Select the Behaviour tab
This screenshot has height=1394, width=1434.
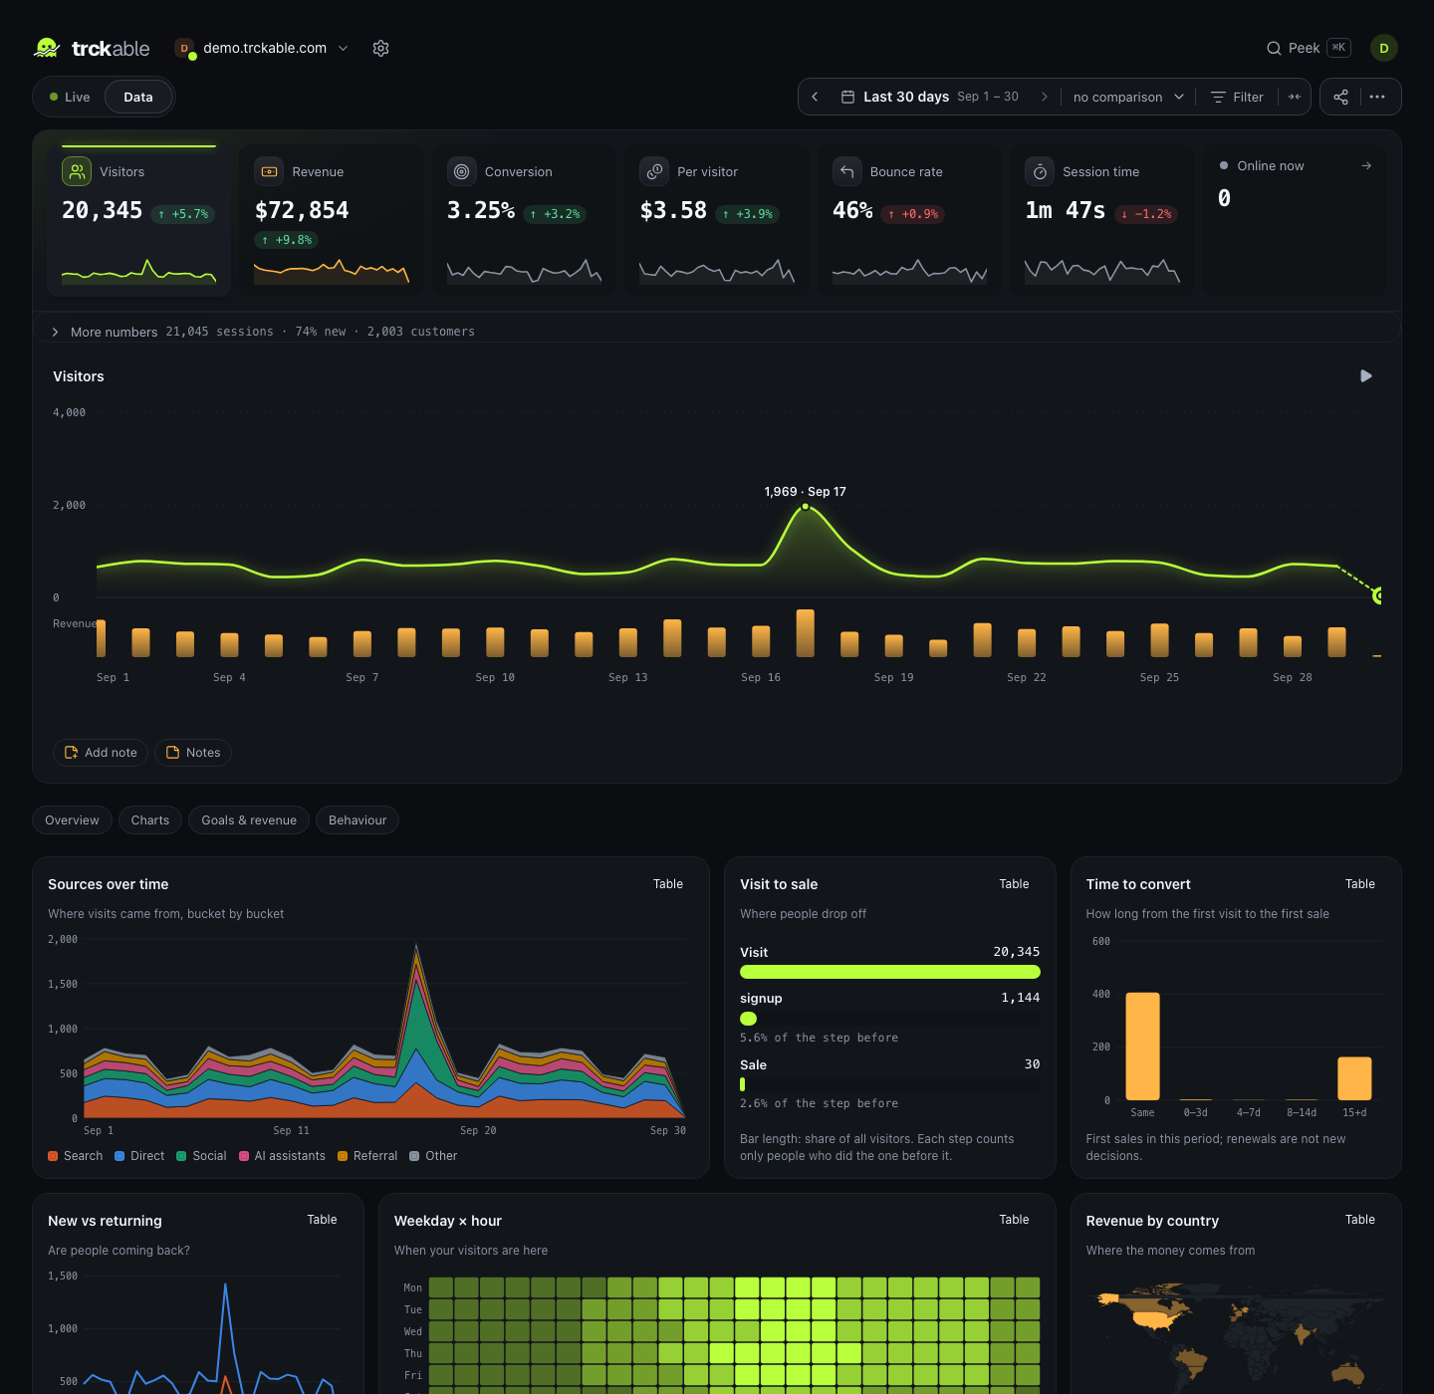point(358,820)
